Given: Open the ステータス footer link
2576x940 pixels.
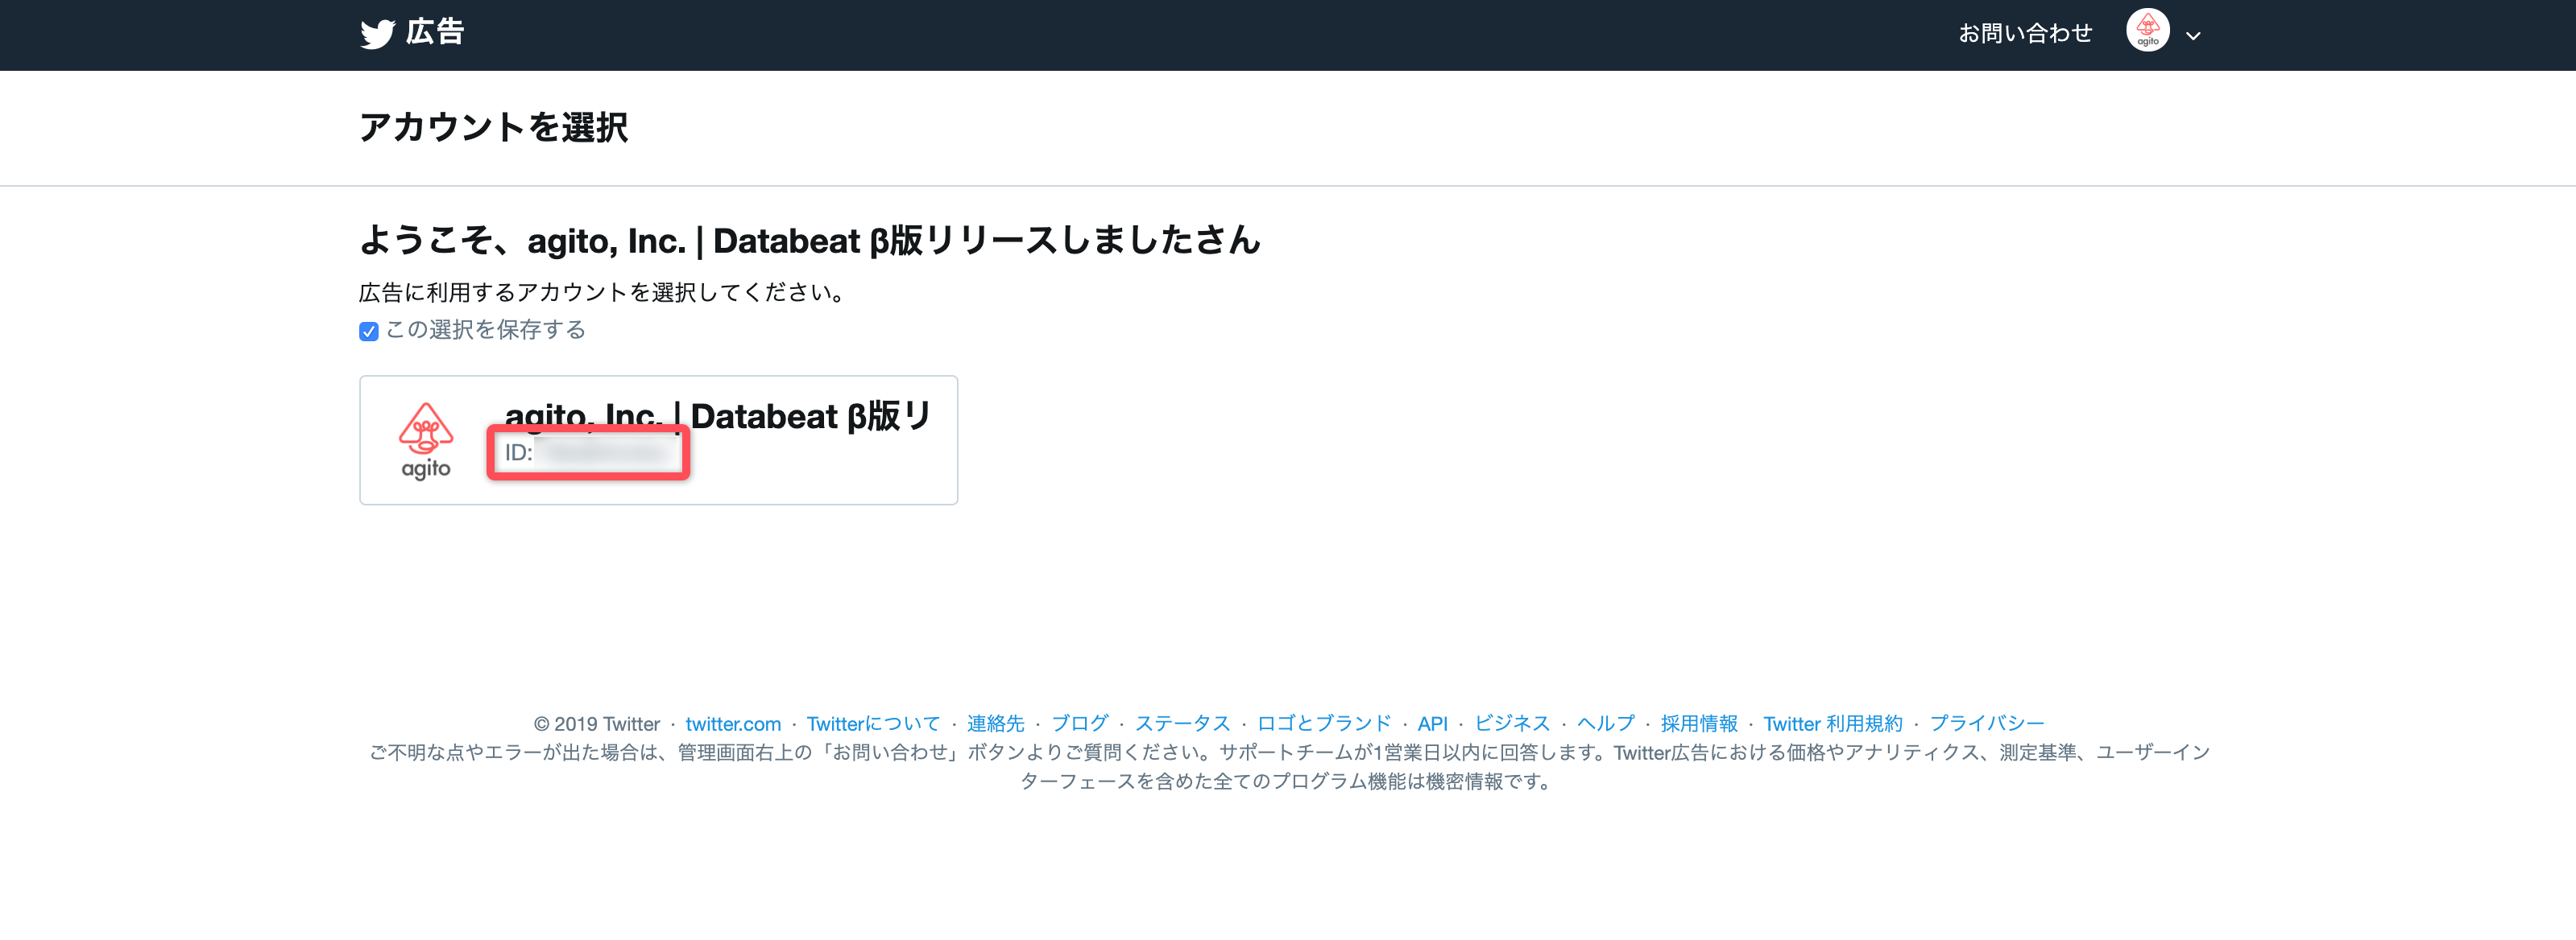Looking at the screenshot, I should point(1182,724).
